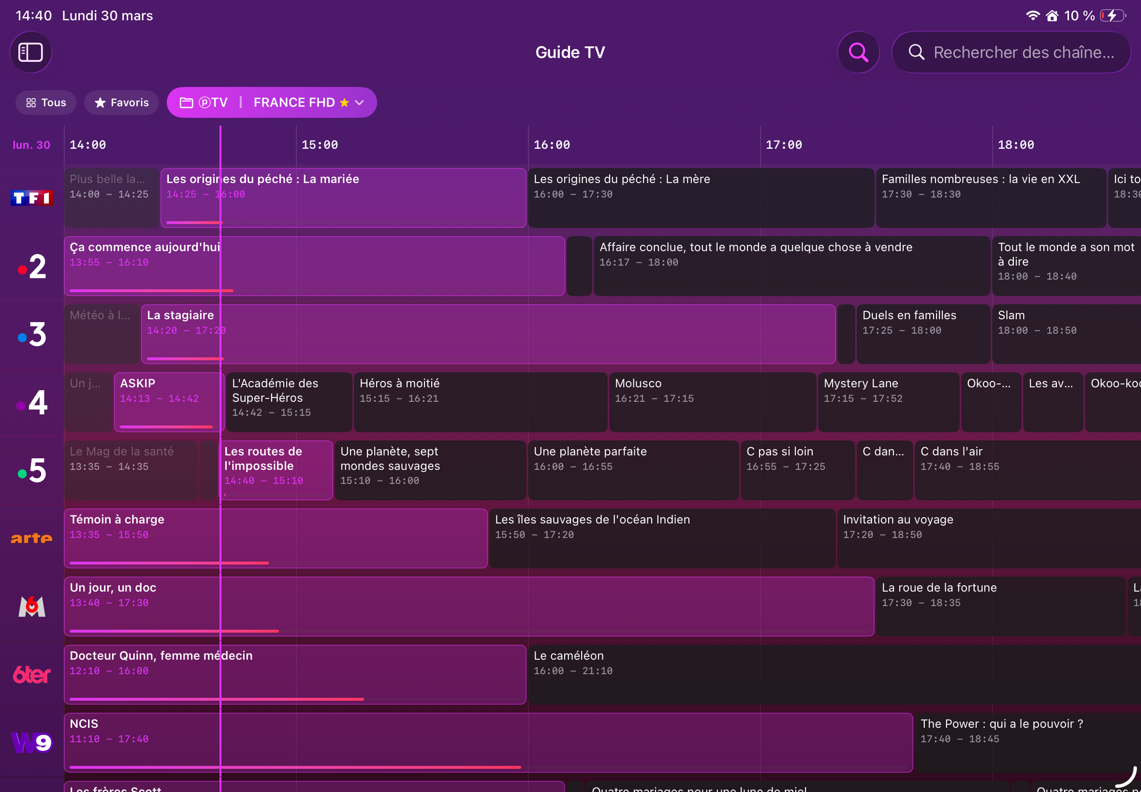1141x792 pixels.
Task: Enable the Favoris filter
Action: (121, 102)
